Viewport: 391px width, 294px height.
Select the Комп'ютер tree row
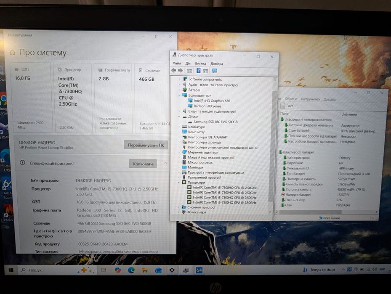point(194,132)
